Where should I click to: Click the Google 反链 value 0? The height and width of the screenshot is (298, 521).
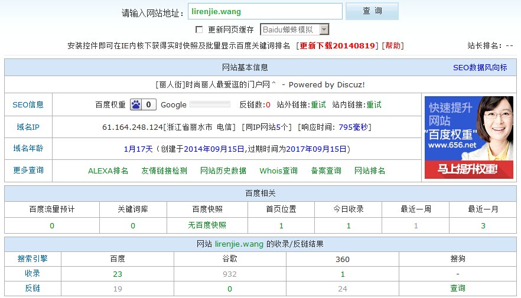[230, 289]
